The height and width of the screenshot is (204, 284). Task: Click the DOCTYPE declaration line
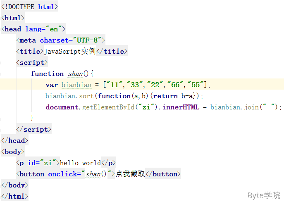coord(29,7)
